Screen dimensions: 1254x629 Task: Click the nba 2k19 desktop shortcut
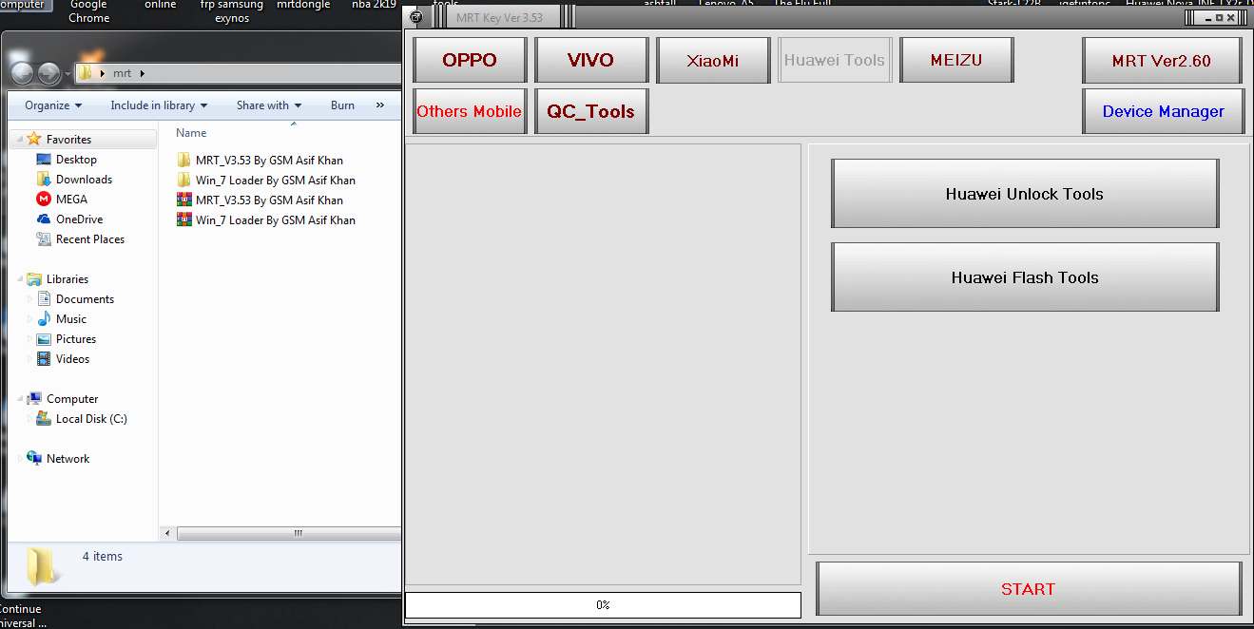coord(374,5)
